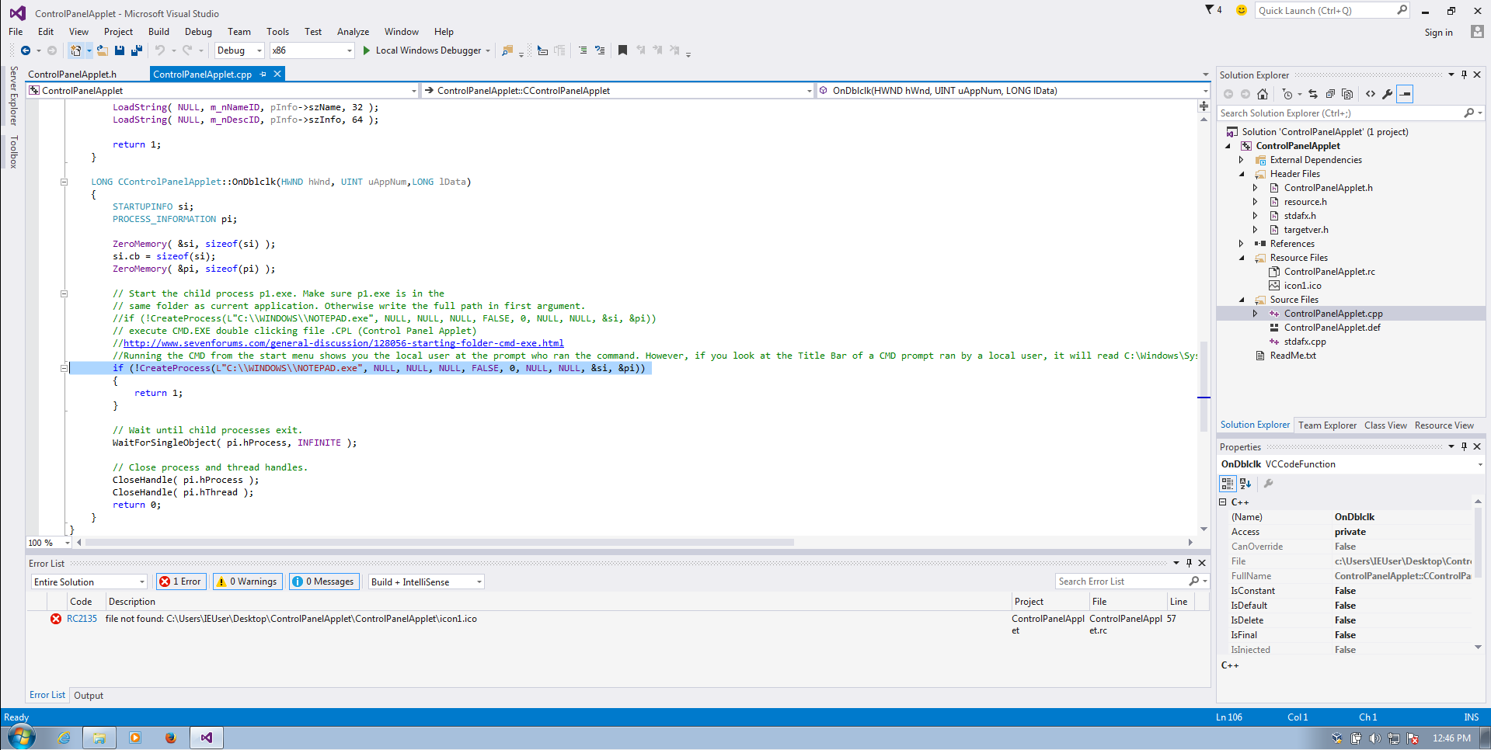Open Properties via the wrench icon in Solution Explorer
Viewport: 1491px width, 750px height.
1388,94
